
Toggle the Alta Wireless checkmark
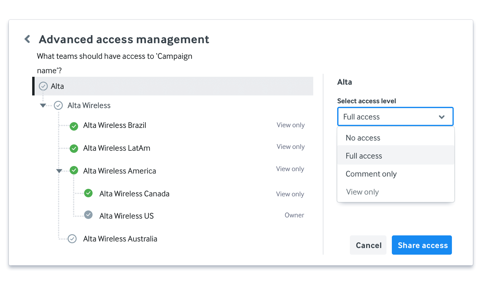[58, 105]
